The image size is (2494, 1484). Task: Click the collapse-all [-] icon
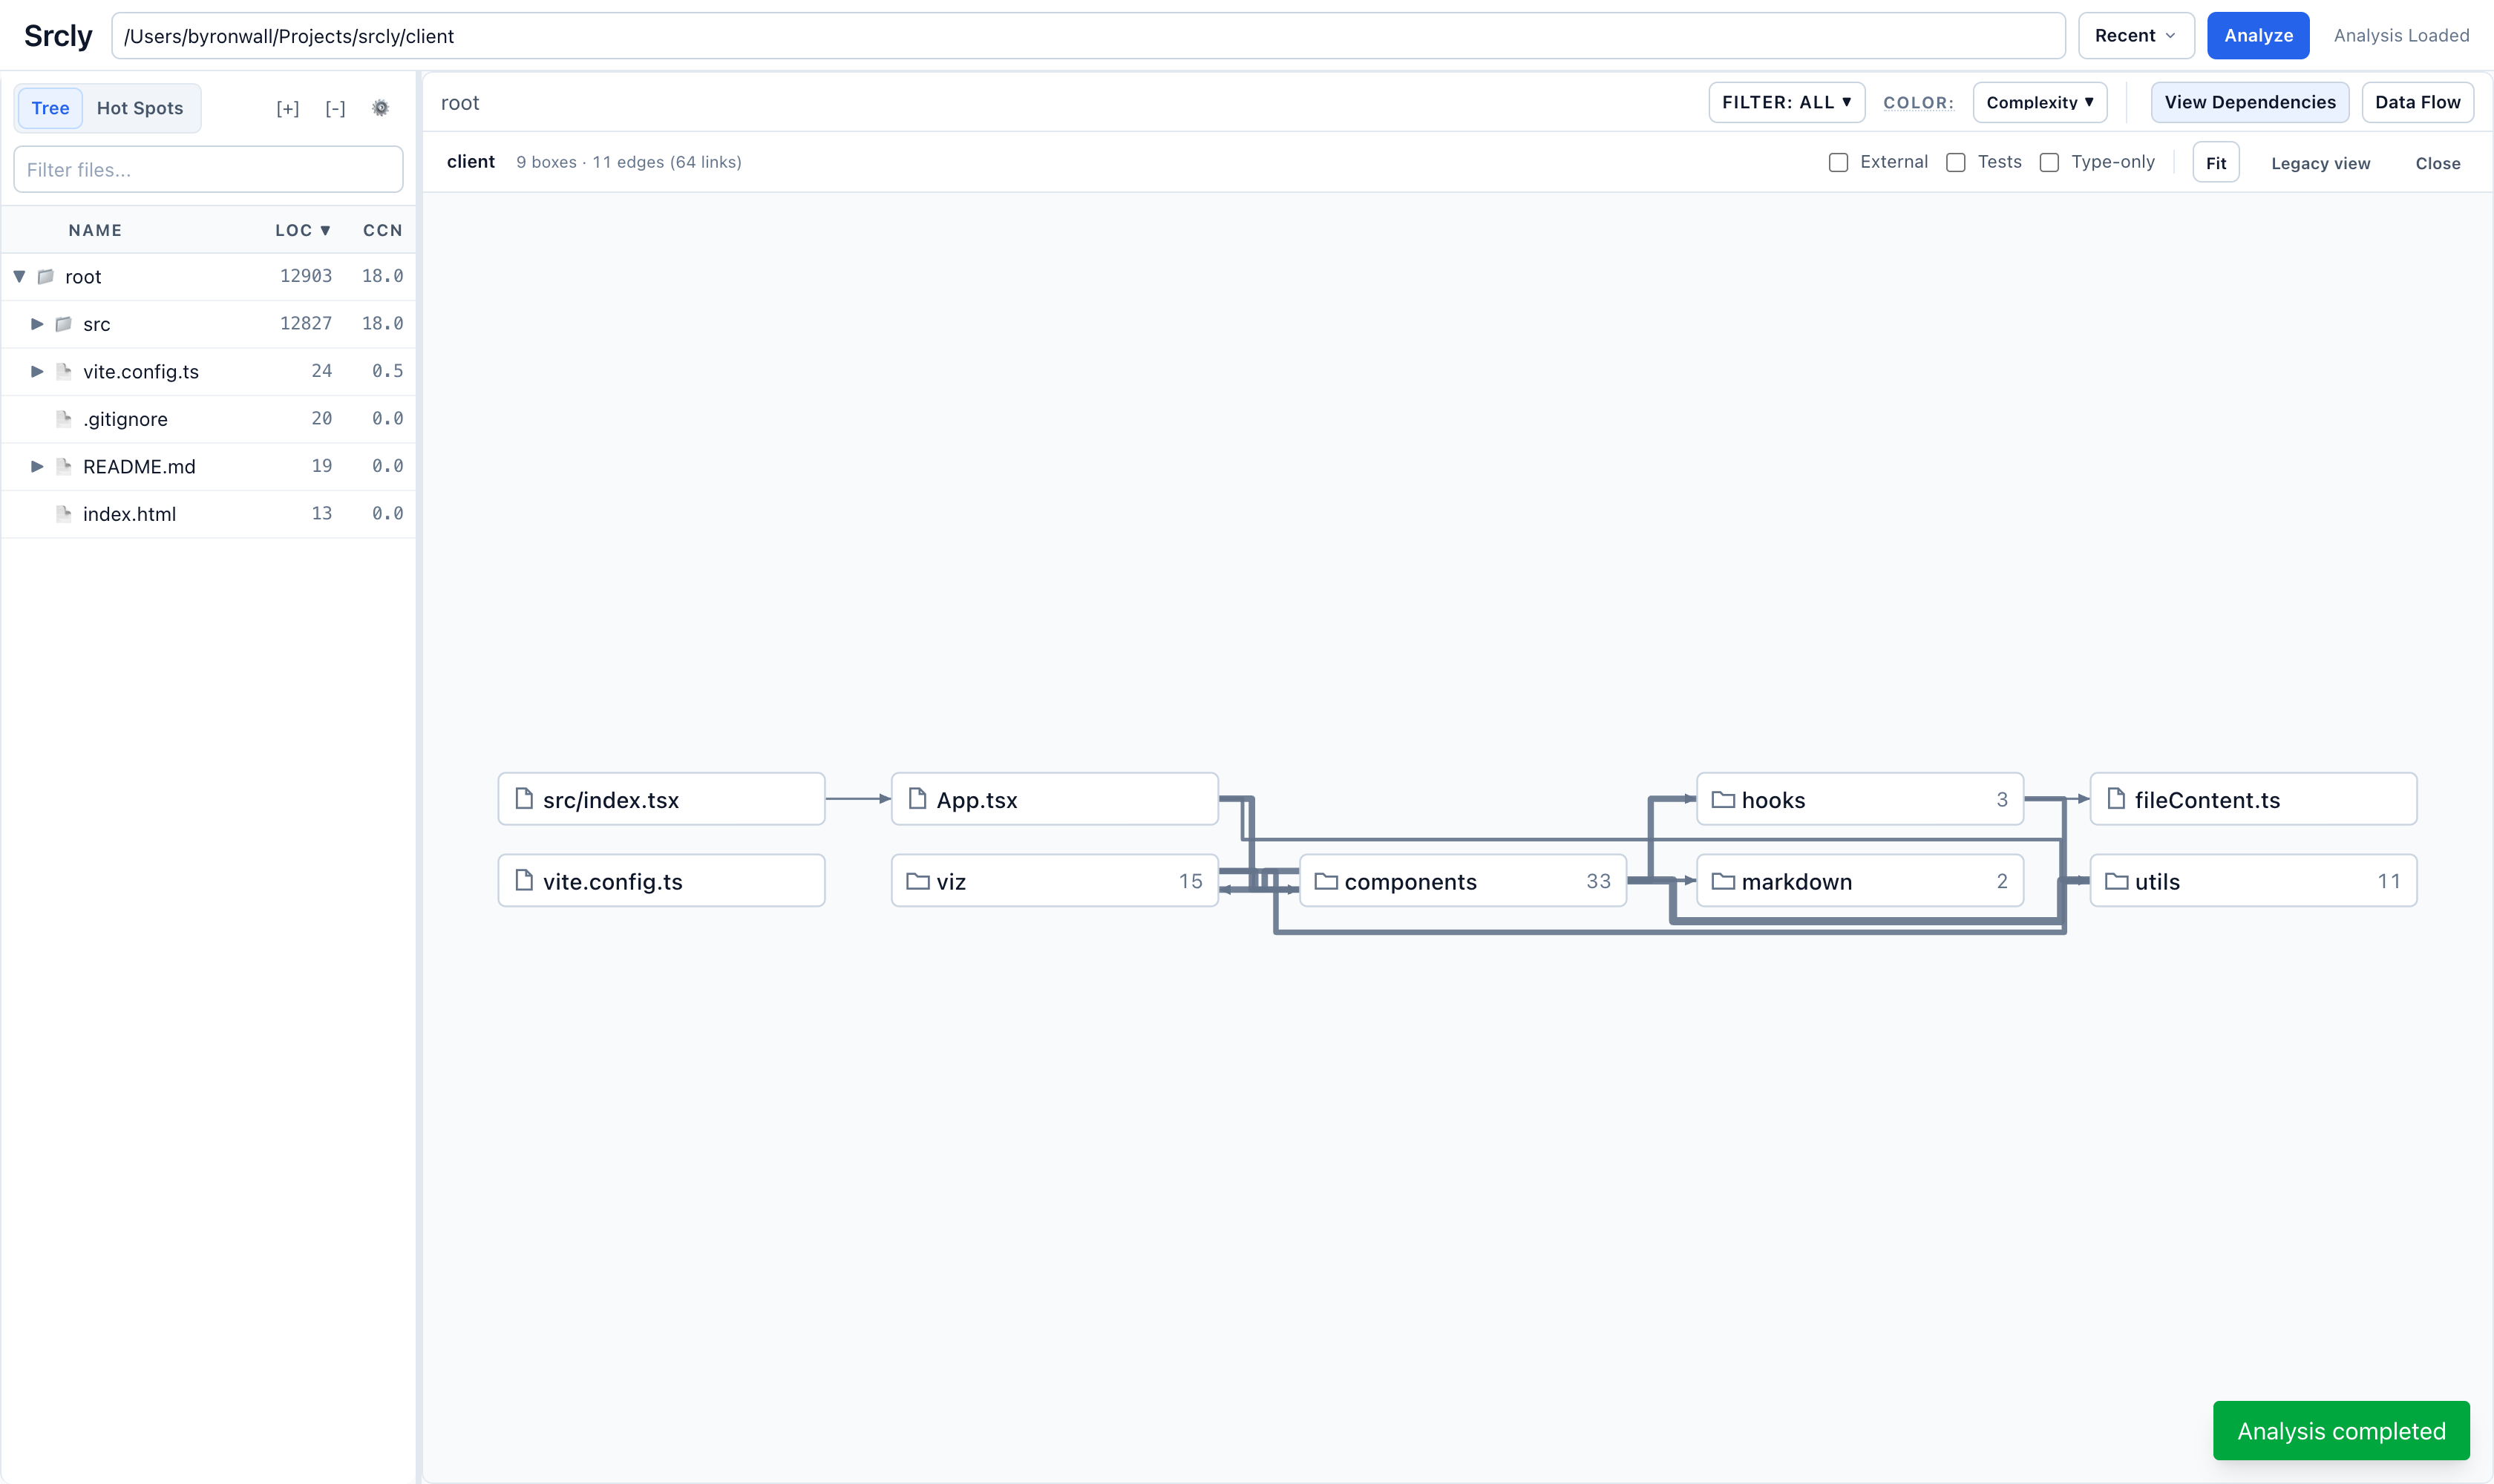click(x=336, y=108)
